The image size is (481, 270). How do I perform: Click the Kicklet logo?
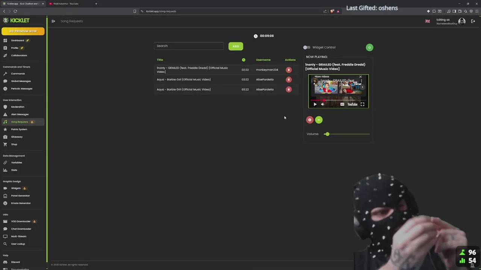tap(16, 20)
